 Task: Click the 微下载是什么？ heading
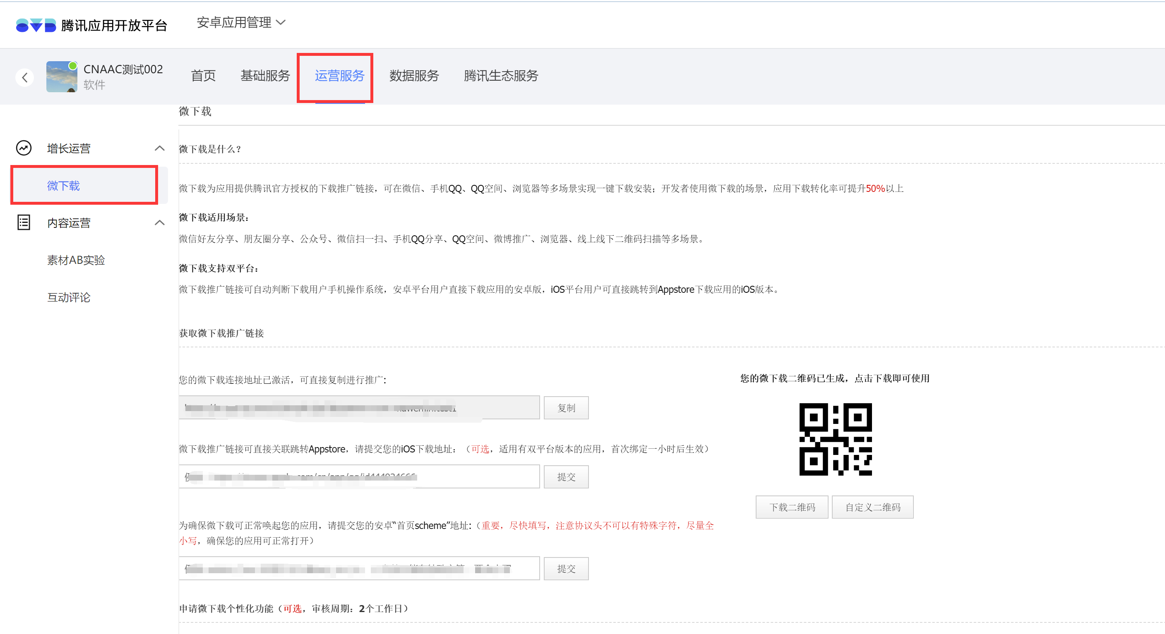(x=210, y=148)
